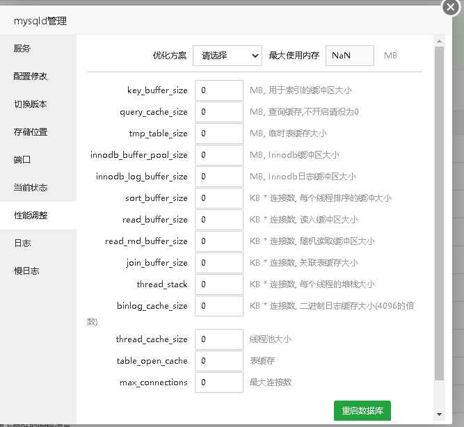Click the 查询缓存,不开启请设为0 description

(x=313, y=111)
